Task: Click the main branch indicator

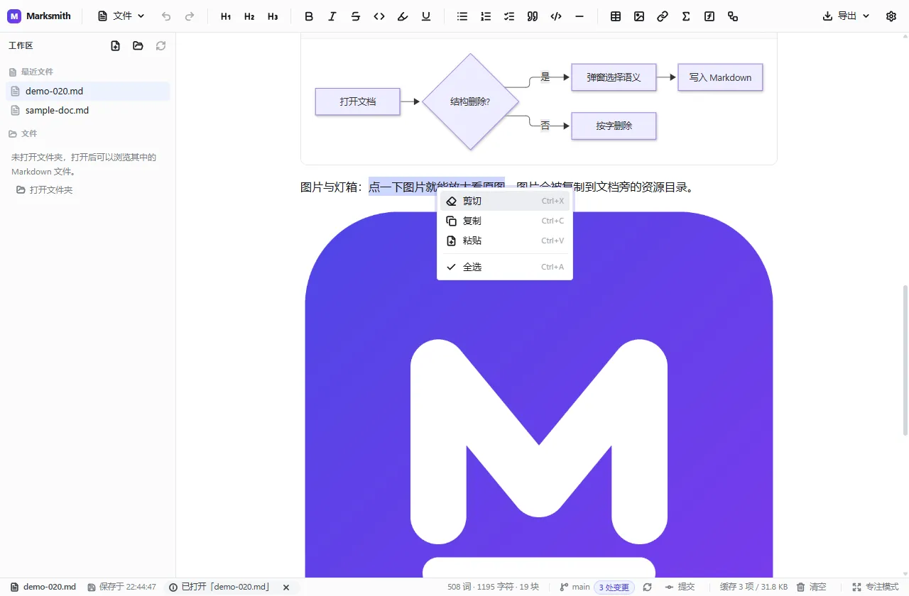Action: click(575, 587)
